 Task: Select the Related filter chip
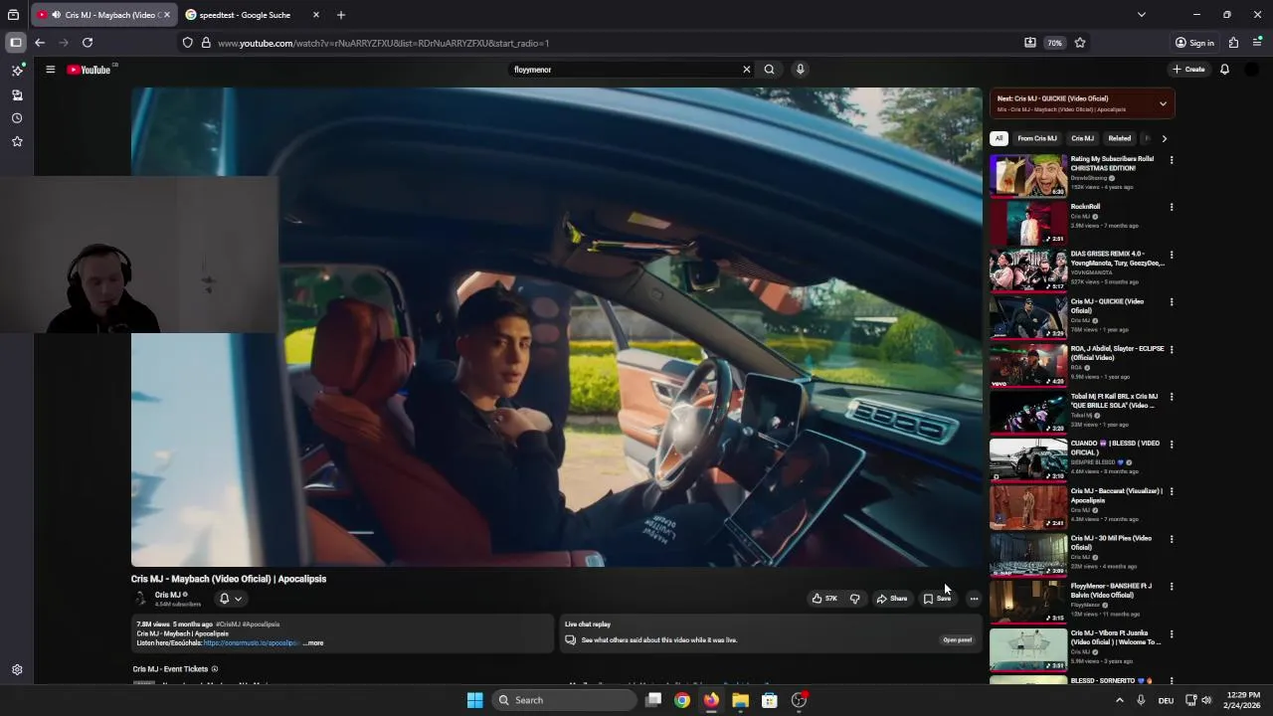pos(1120,138)
